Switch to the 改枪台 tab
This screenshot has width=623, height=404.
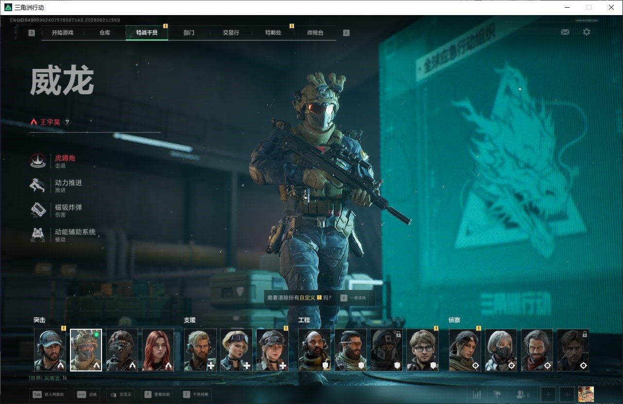pyautogui.click(x=315, y=33)
